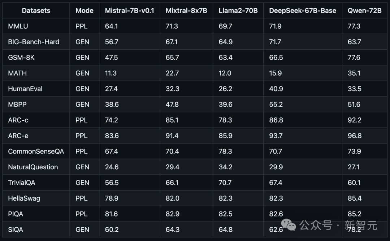Click the WeChat logo icon in the watermark
The height and width of the screenshot is (241, 390).
pos(288,225)
